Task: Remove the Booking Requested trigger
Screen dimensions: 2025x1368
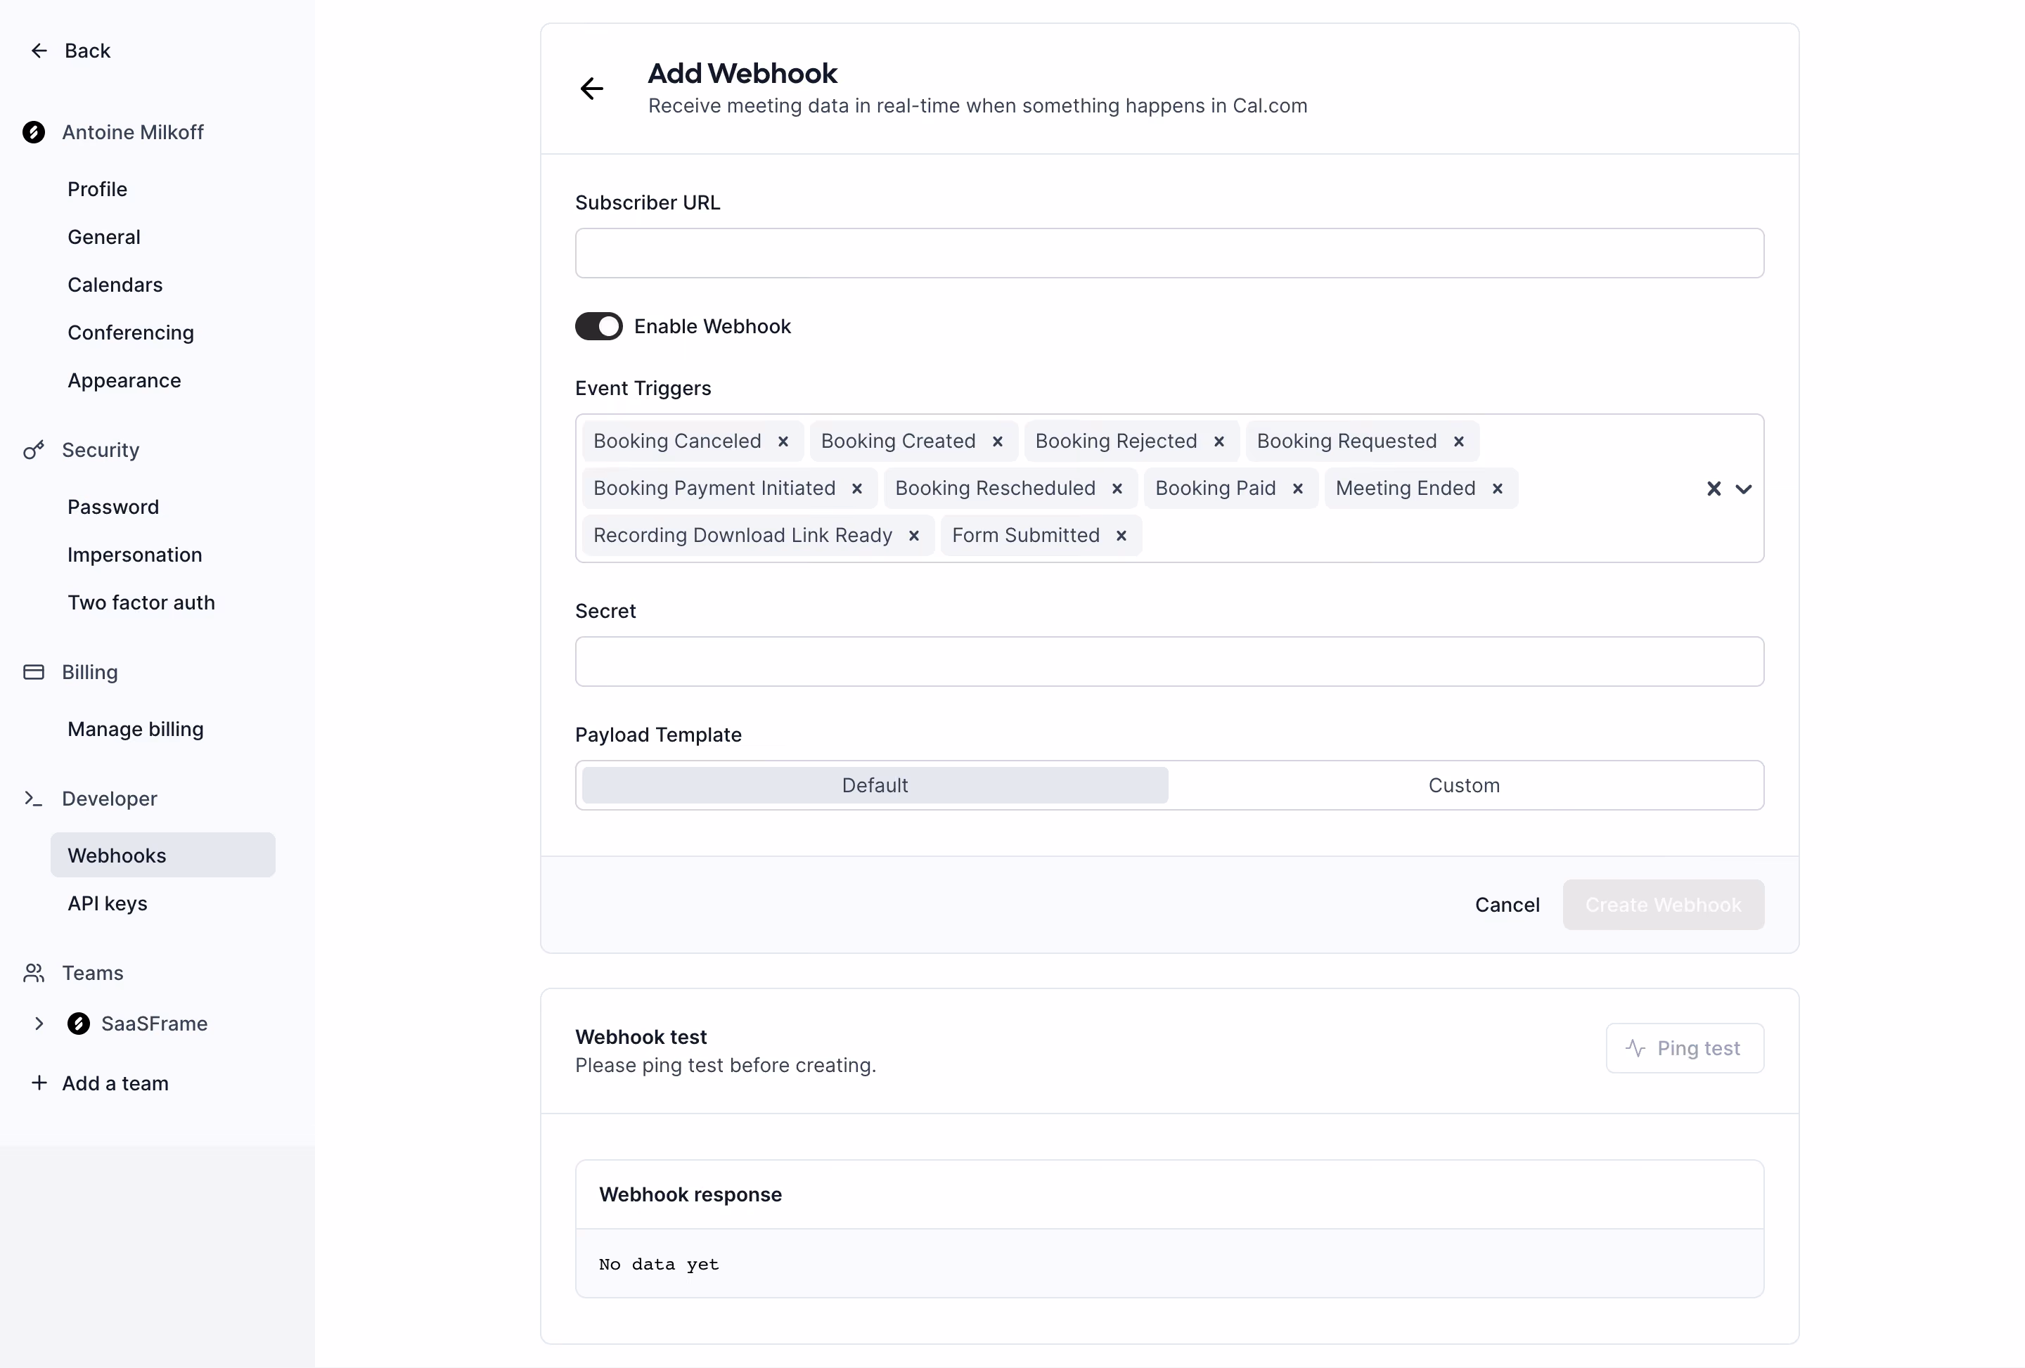Action: click(x=1458, y=441)
